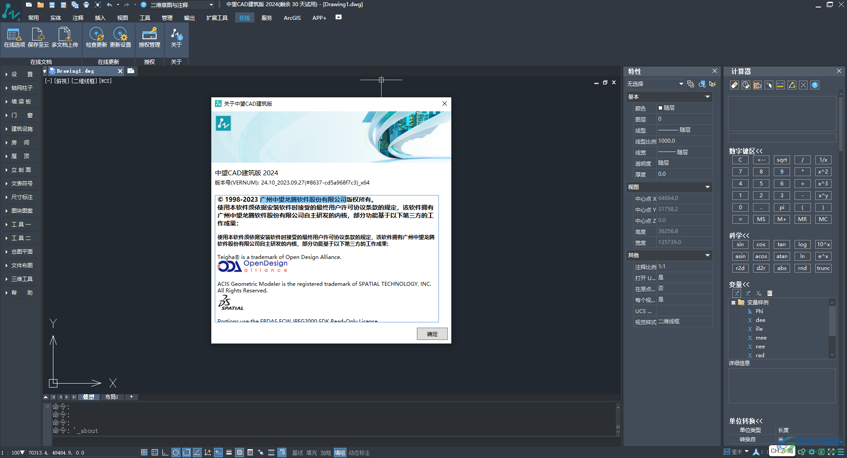Click the r2d conversion button

[x=740, y=268]
